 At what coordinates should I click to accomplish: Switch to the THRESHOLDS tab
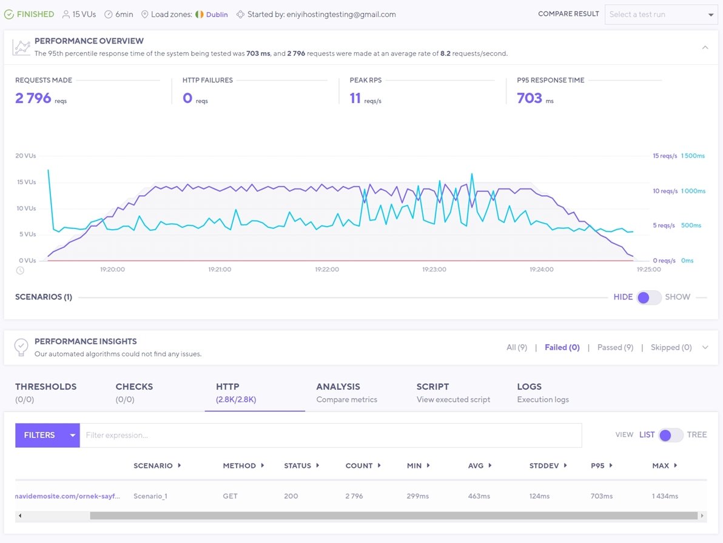pyautogui.click(x=46, y=392)
